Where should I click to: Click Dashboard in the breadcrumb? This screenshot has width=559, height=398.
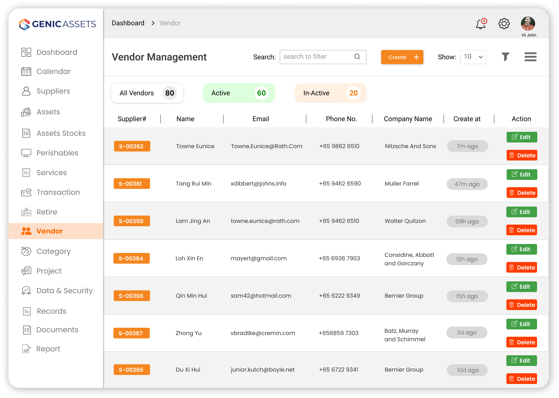128,23
